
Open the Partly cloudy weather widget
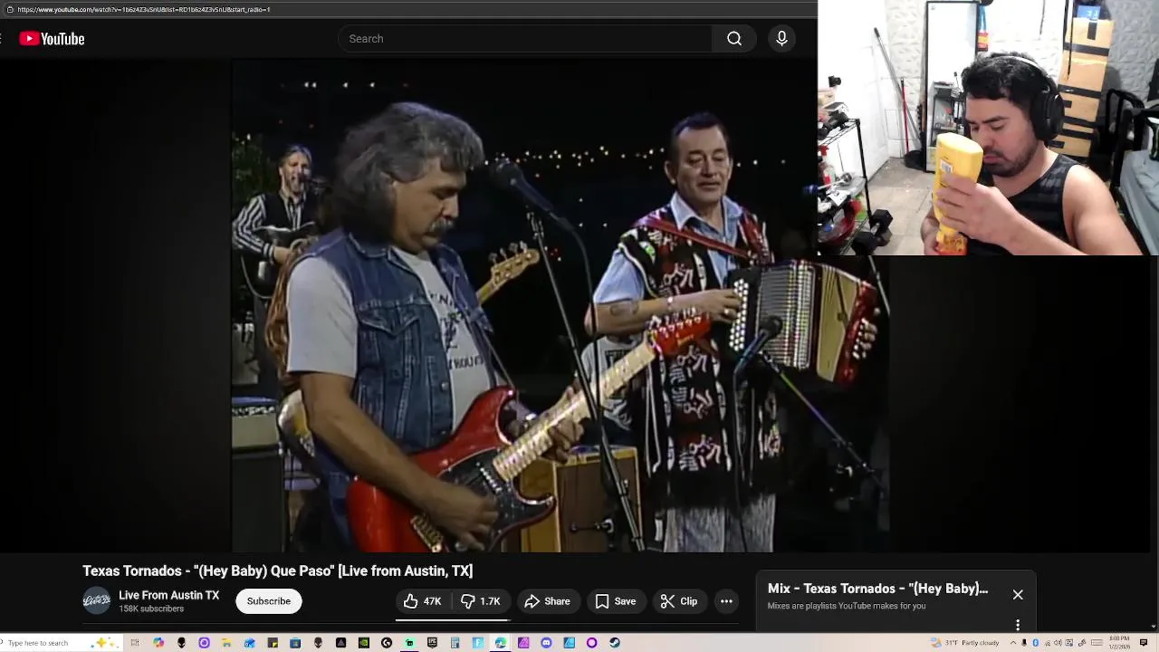point(965,643)
